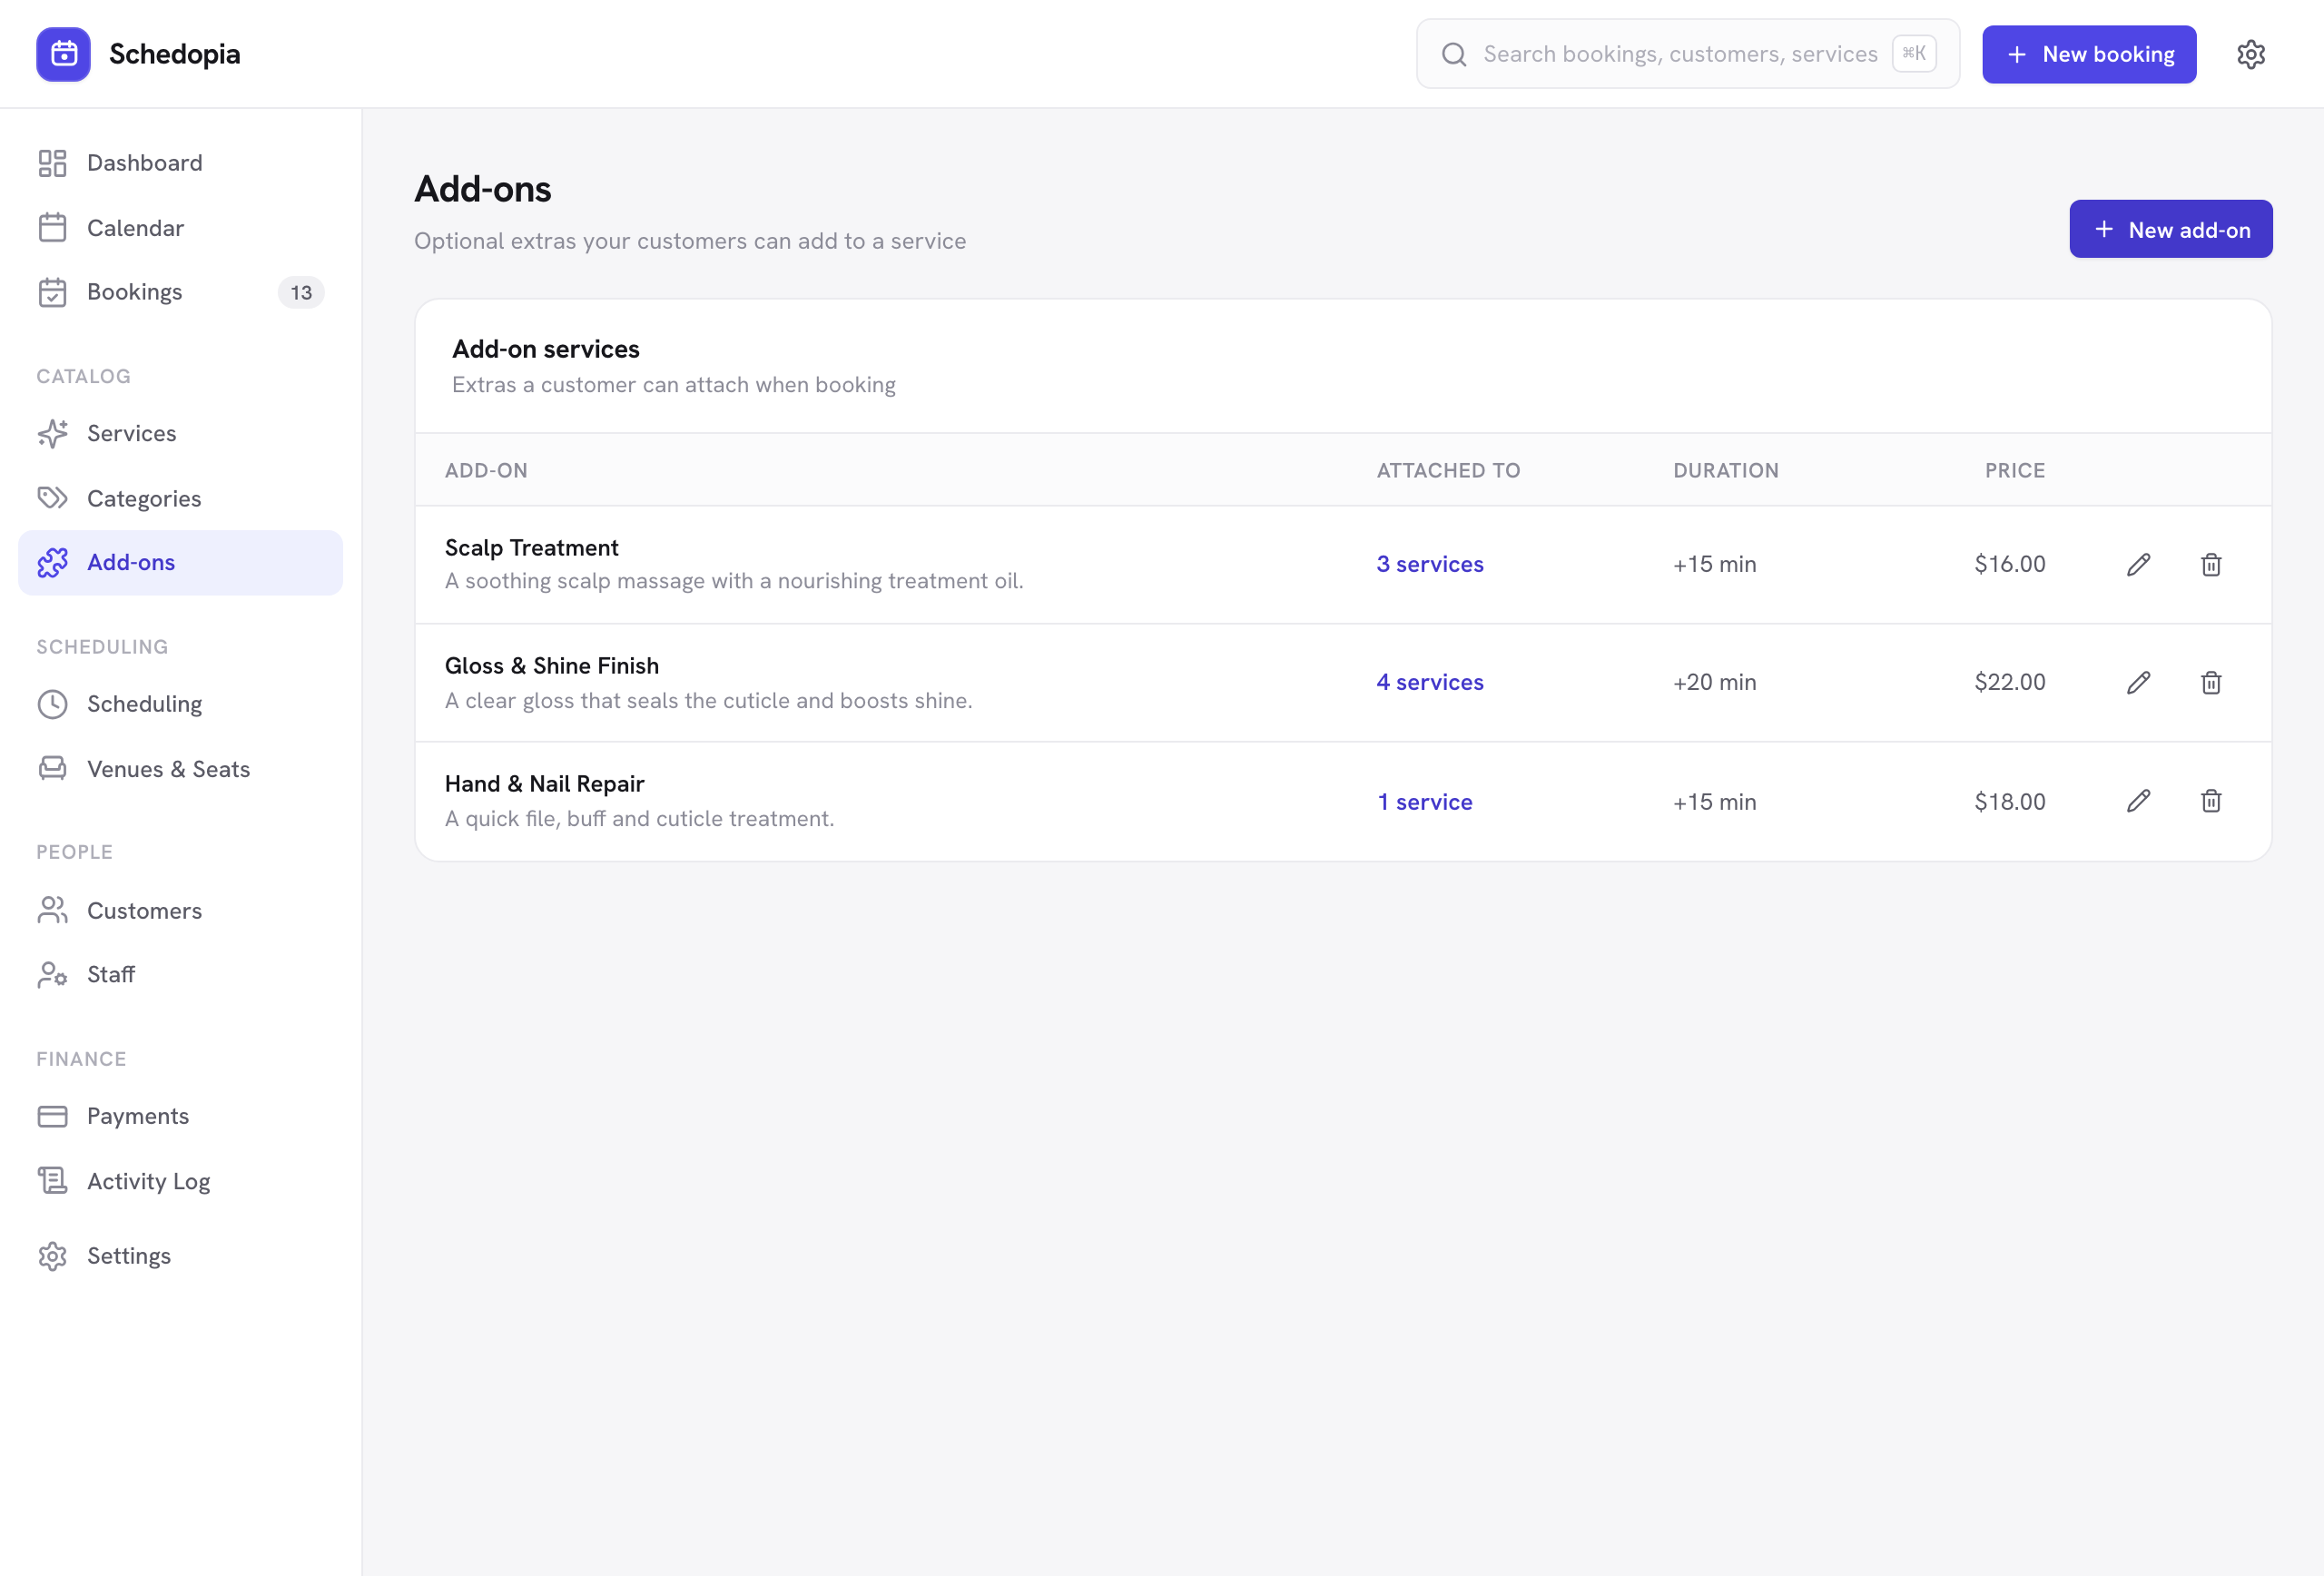Open Bookings in the sidebar
This screenshot has height=1576, width=2324.
coord(180,292)
